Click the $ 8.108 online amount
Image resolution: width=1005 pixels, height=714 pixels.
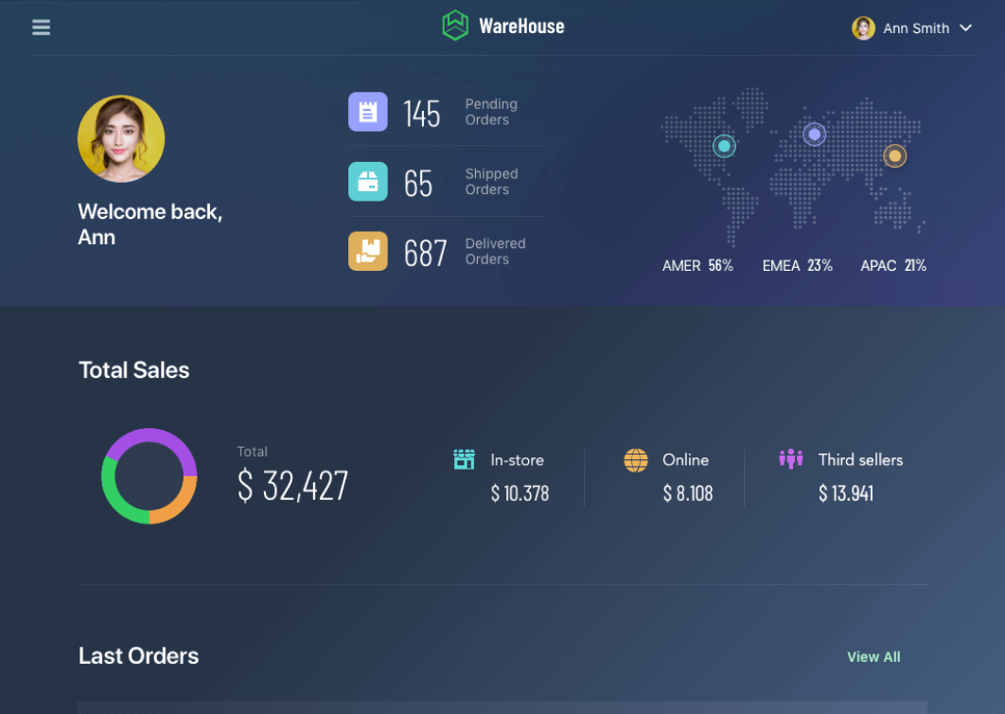coord(688,493)
